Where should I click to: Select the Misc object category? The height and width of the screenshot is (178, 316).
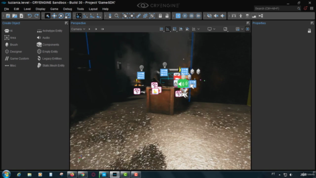[x=10, y=65]
